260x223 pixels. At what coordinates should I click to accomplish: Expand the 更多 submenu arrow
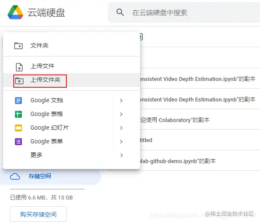[122, 155]
